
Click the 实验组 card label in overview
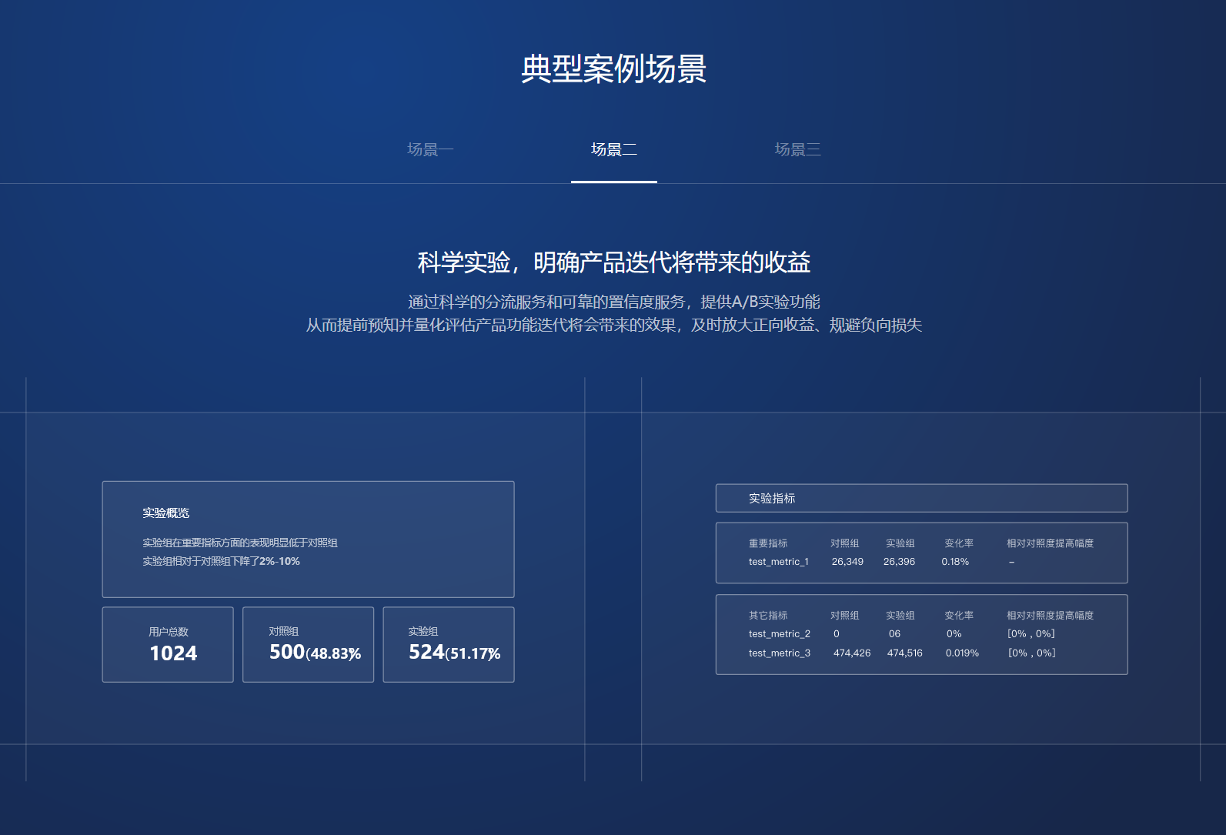tap(423, 631)
